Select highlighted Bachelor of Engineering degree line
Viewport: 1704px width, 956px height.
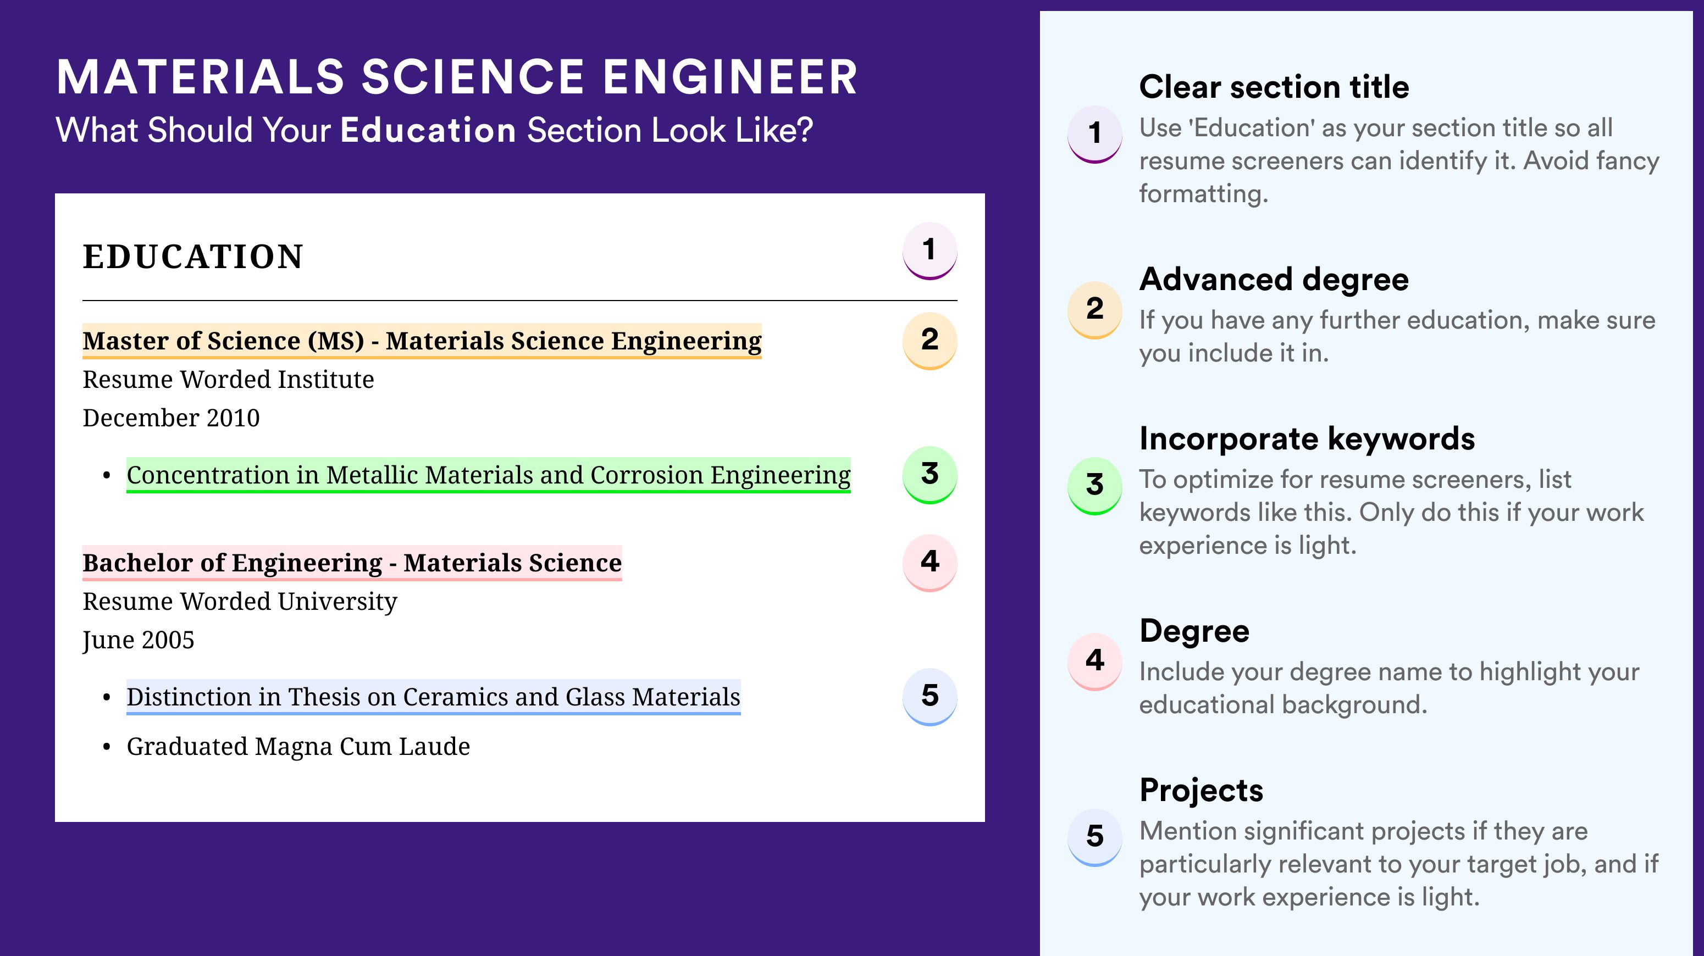352,563
